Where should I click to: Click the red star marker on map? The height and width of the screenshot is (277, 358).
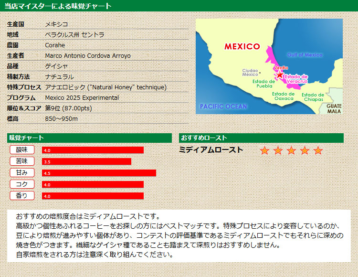279,75
